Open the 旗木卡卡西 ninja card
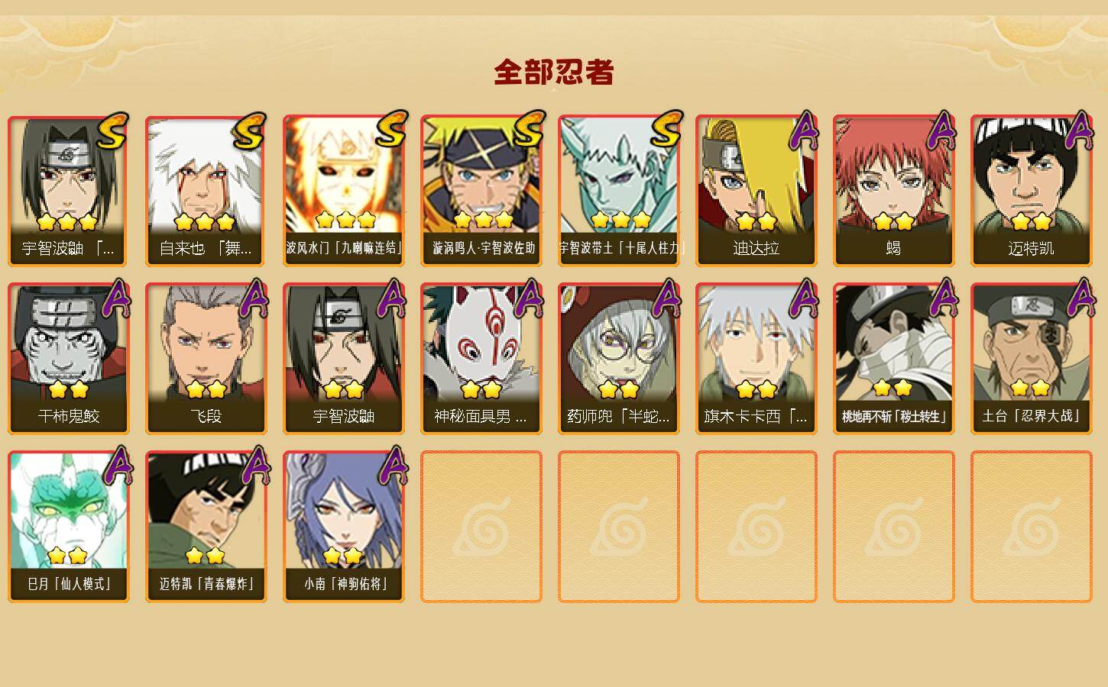 tap(756, 359)
